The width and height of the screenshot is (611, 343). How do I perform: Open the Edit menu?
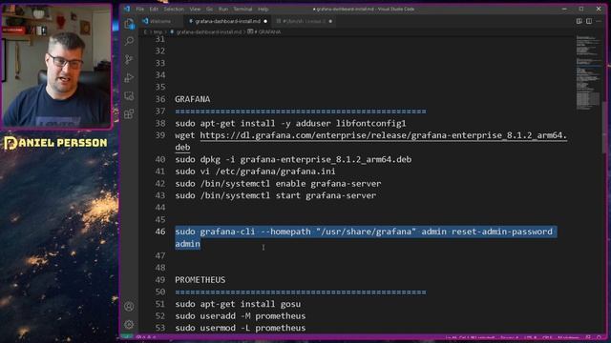[154, 9]
